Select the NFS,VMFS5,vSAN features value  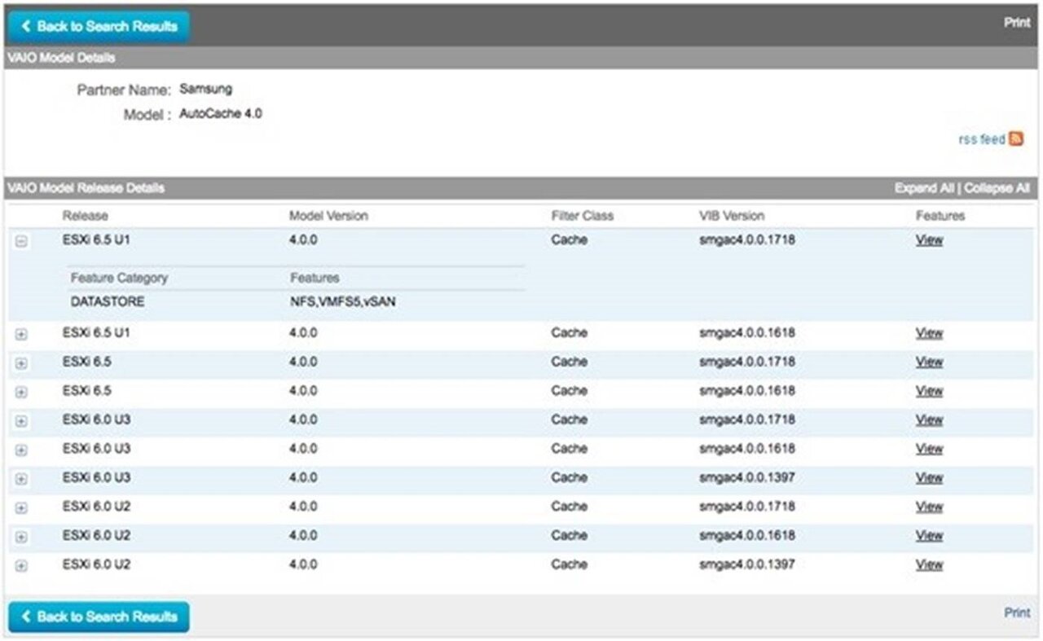coord(343,301)
